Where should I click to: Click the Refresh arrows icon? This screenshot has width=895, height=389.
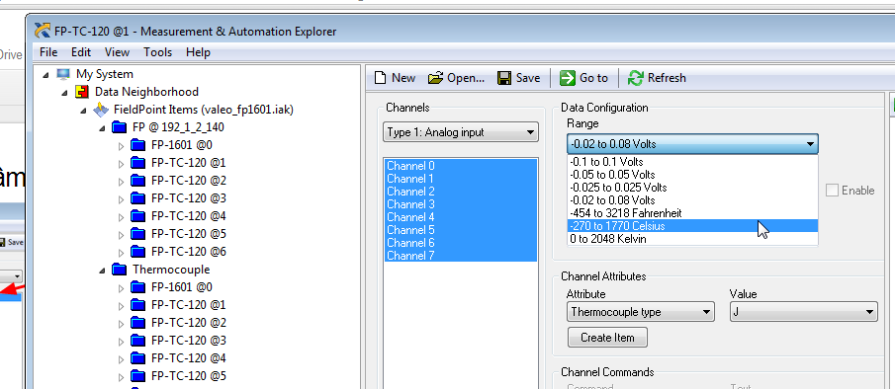[x=635, y=78]
